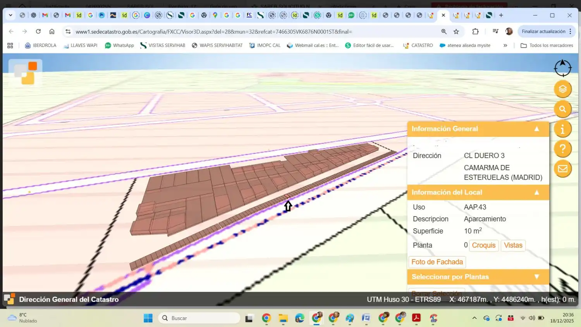Image resolution: width=581 pixels, height=327 pixels.
Task: Go back with the browser back arrow
Action: pyautogui.click(x=11, y=31)
